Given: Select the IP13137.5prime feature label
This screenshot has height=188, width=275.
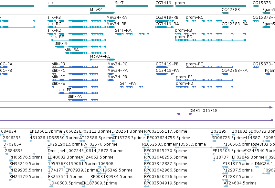Looking at the screenshot, I should (x=237, y=164).
